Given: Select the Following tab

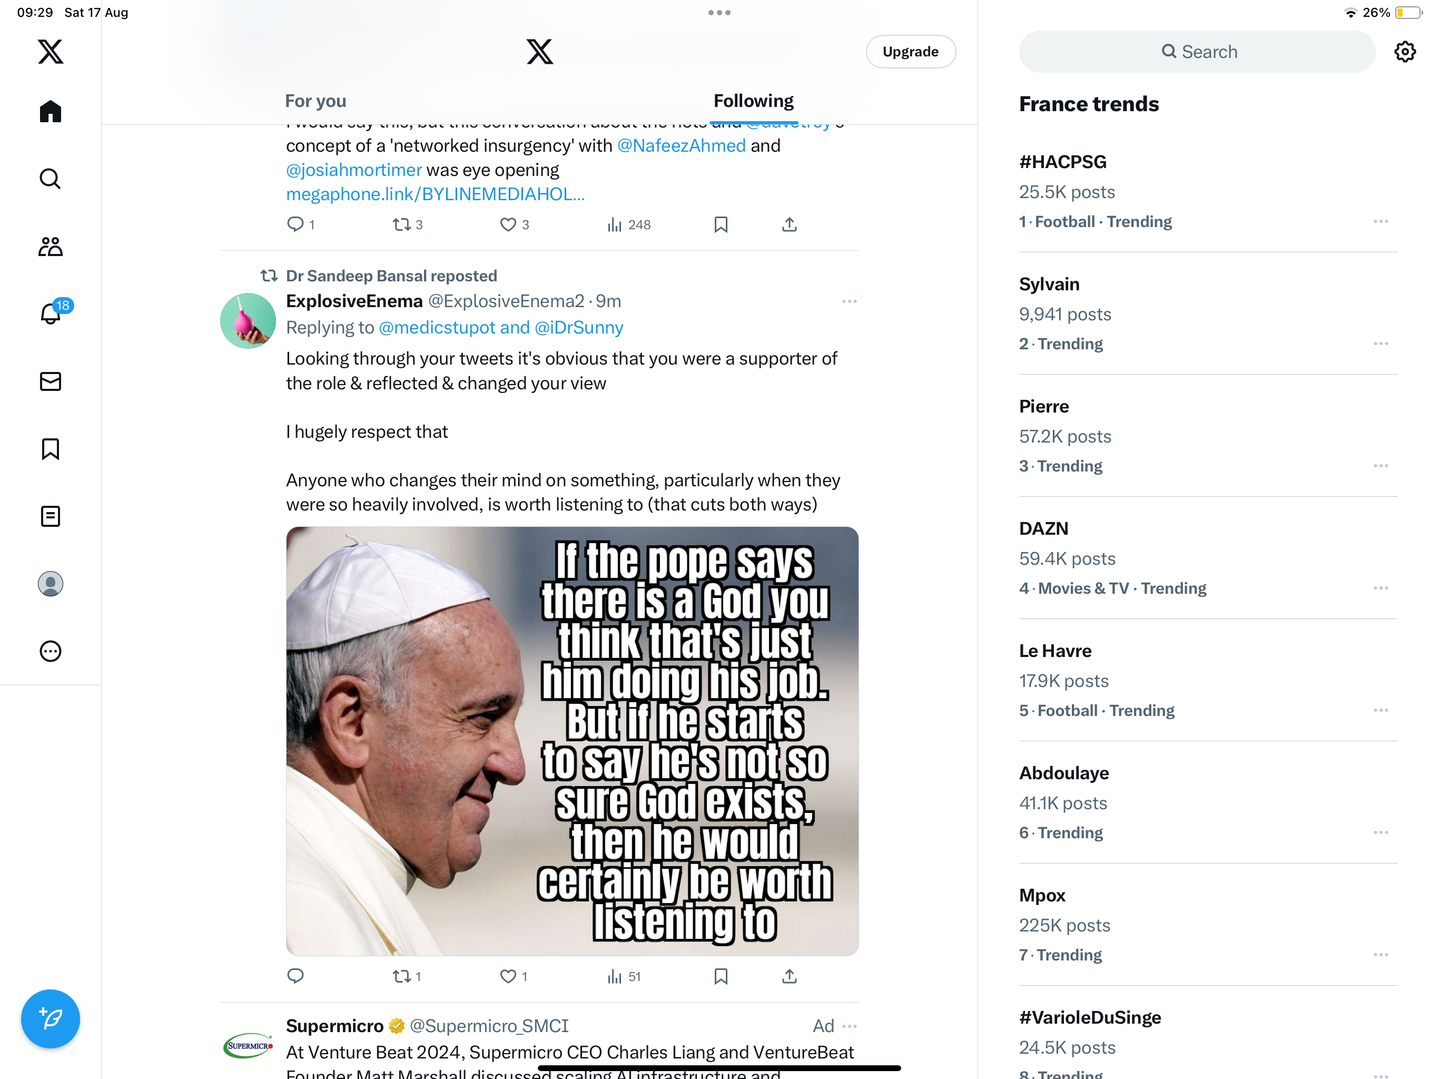Looking at the screenshot, I should pyautogui.click(x=753, y=101).
